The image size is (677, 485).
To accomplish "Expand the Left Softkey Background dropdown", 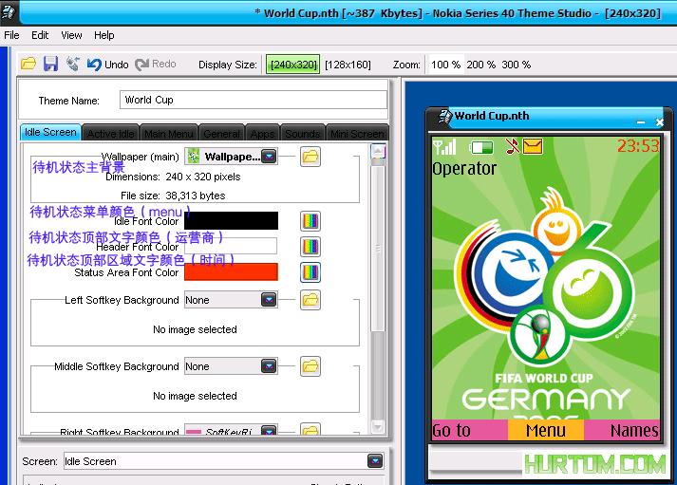I will click(x=269, y=300).
